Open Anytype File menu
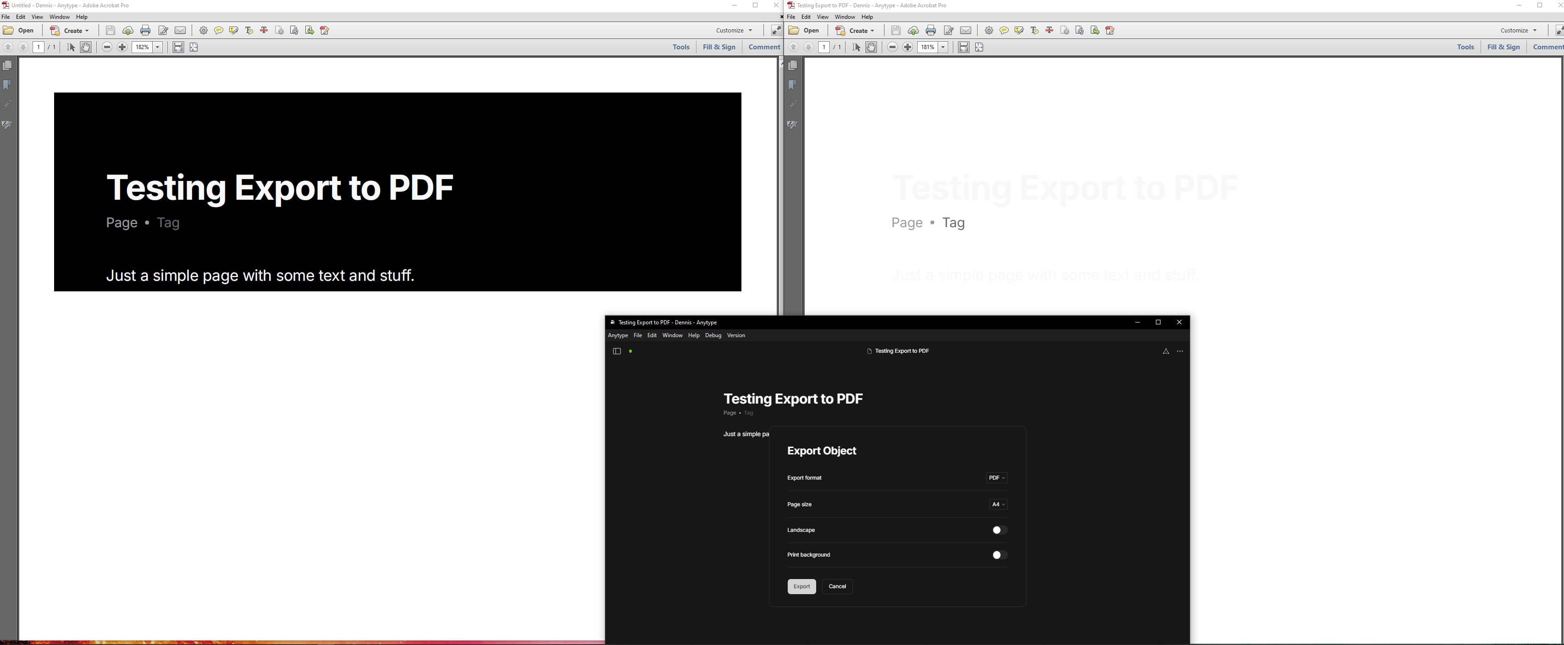 tap(637, 335)
